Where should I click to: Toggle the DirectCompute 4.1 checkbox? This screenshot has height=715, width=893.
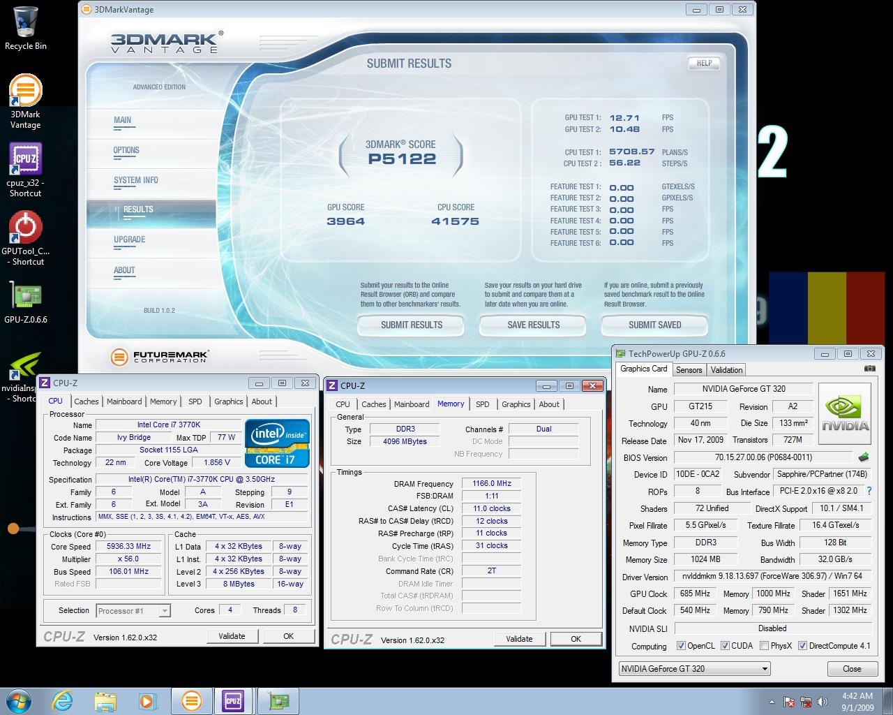click(802, 646)
